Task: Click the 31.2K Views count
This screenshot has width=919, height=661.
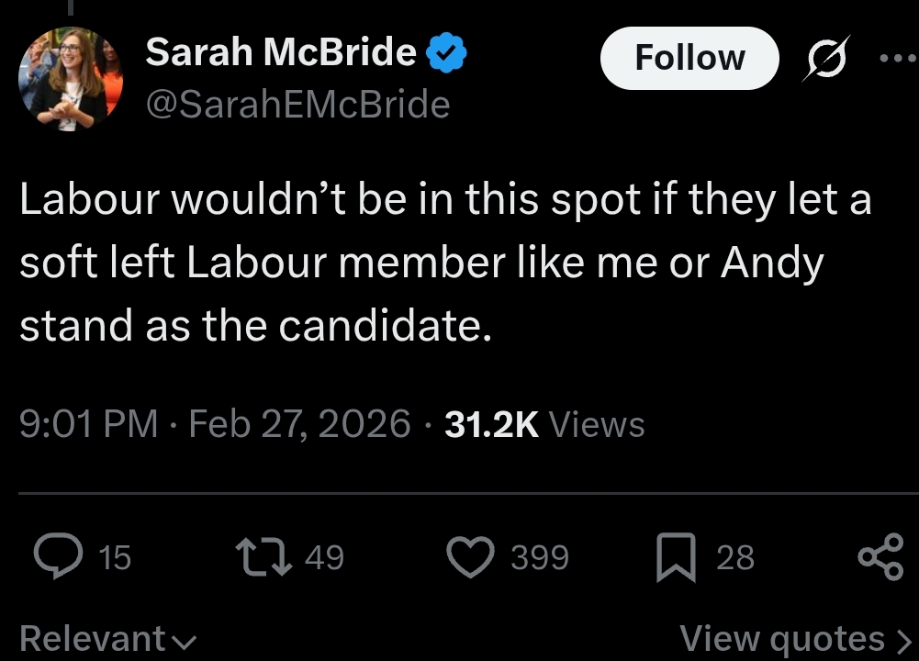Action: pyautogui.click(x=544, y=424)
